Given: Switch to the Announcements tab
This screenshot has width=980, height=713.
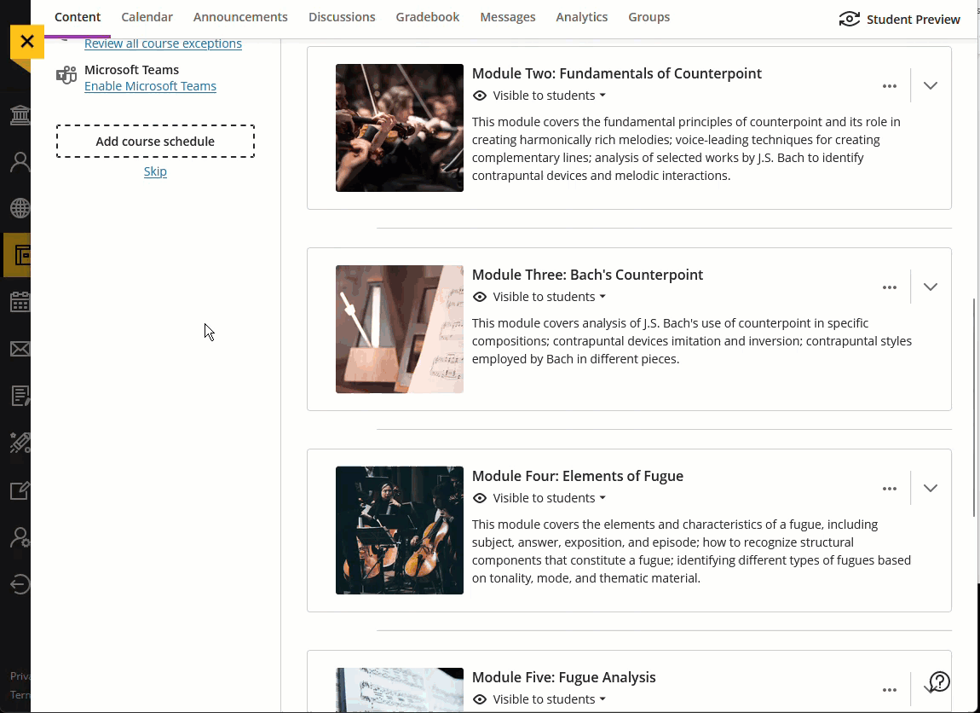Looking at the screenshot, I should [240, 18].
